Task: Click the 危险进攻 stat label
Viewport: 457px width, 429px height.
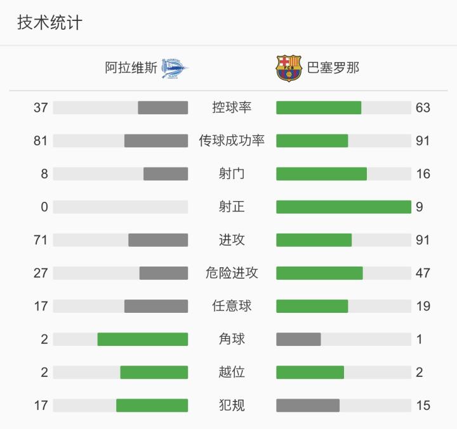Action: click(x=232, y=273)
